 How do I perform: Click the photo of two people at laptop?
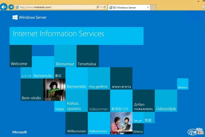[121, 123]
